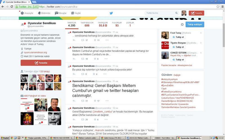Reply to the 'duyuru ne Meltem Cumbul'u' tweet
The height and width of the screenshot is (140, 225).
tap(74, 59)
